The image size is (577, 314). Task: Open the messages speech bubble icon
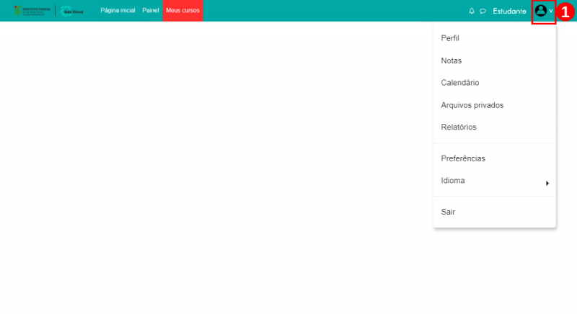coord(483,11)
